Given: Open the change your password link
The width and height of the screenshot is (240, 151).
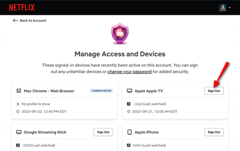Looking at the screenshot, I should tap(130, 72).
